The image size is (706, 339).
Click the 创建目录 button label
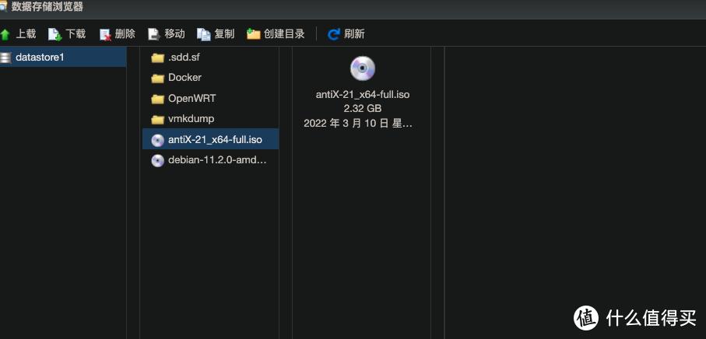(284, 34)
